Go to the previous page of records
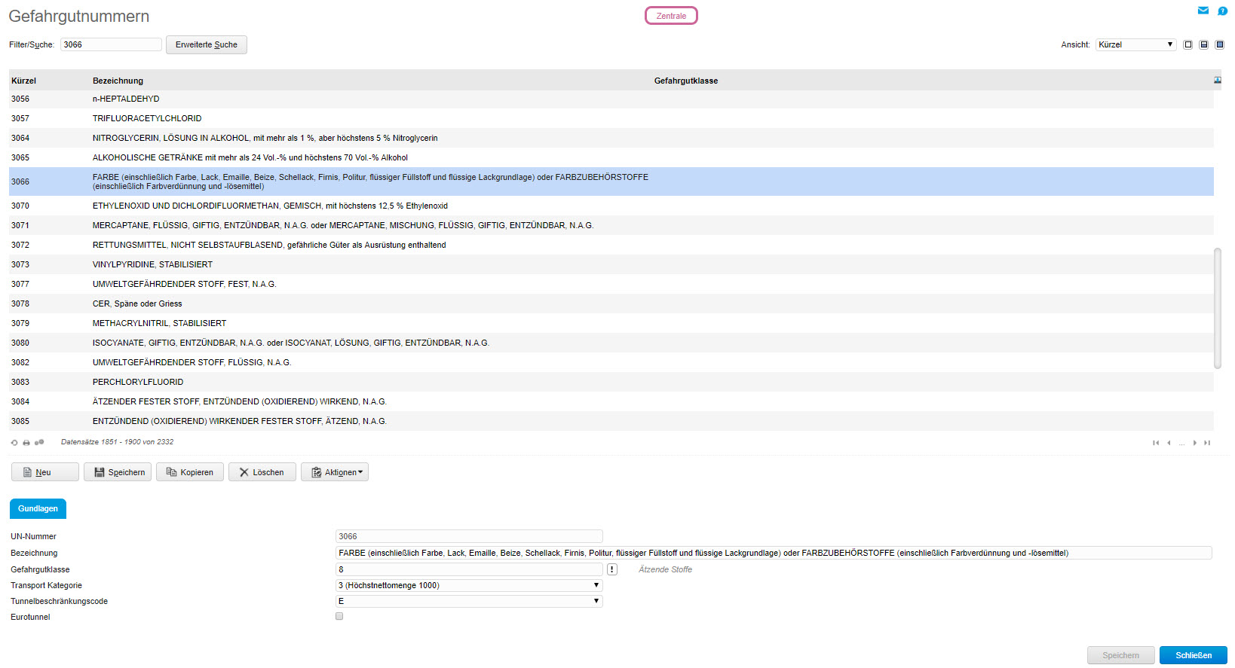 (1169, 443)
